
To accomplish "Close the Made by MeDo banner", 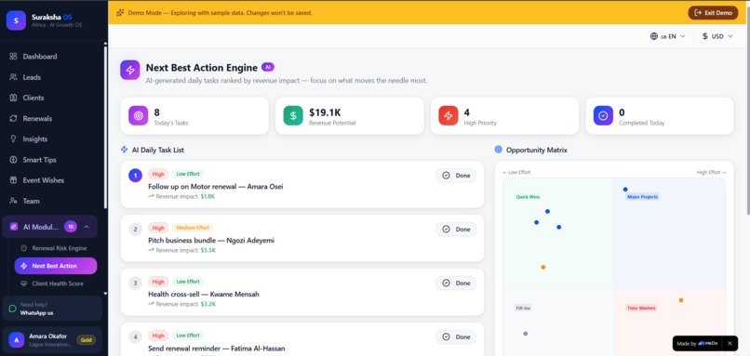I will pos(730,343).
